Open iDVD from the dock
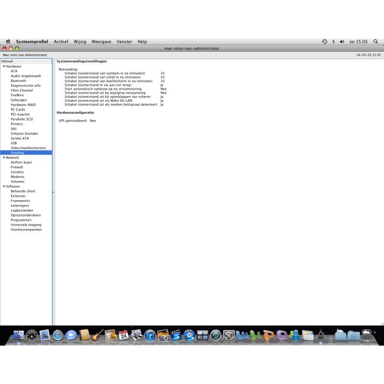384x384 pixels. [189, 335]
